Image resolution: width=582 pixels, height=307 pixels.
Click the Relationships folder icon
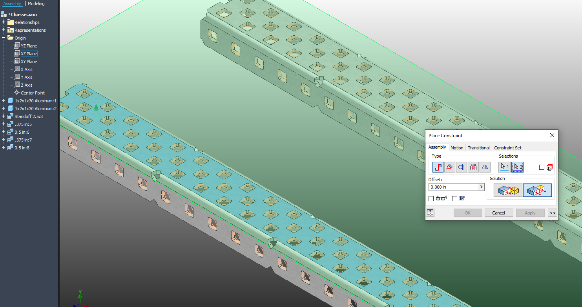(11, 22)
